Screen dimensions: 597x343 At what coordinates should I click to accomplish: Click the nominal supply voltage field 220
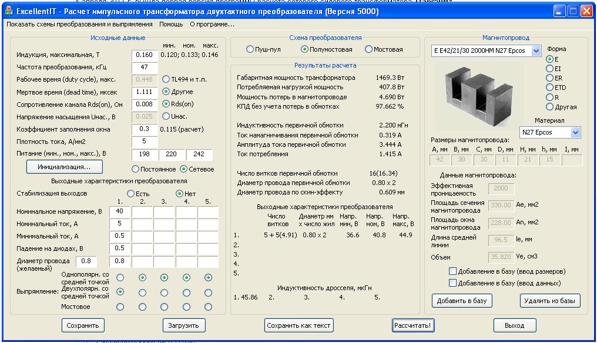[172, 154]
